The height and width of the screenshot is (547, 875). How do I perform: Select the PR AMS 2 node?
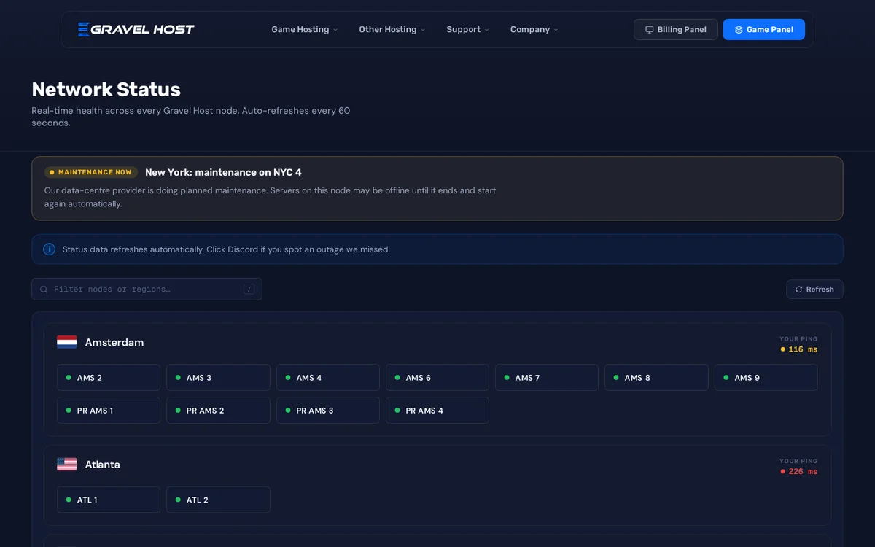coord(218,411)
